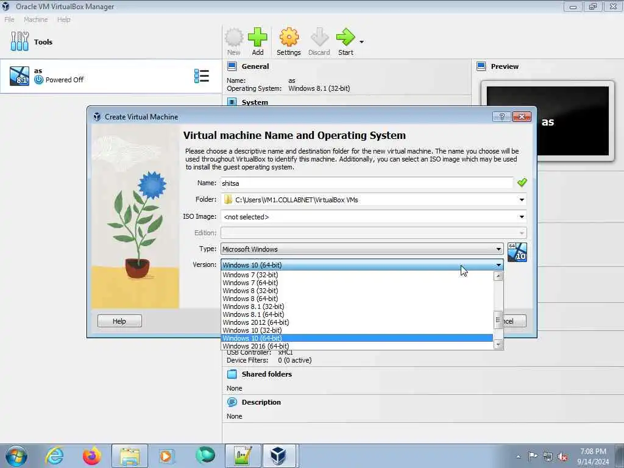This screenshot has width=624, height=468.
Task: Click the New machine toolbar icon
Action: tap(233, 41)
